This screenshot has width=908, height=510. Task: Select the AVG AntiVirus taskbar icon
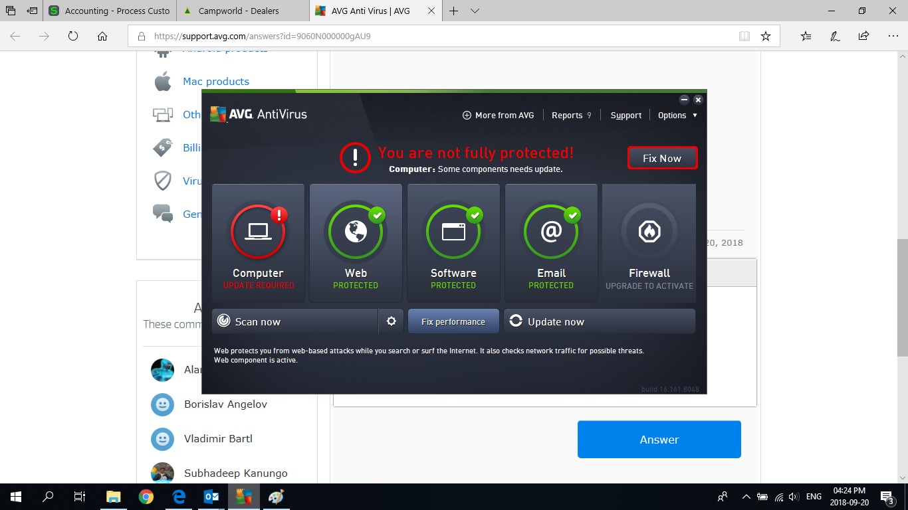(x=243, y=496)
